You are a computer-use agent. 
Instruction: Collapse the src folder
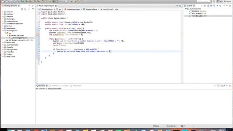click(5, 33)
